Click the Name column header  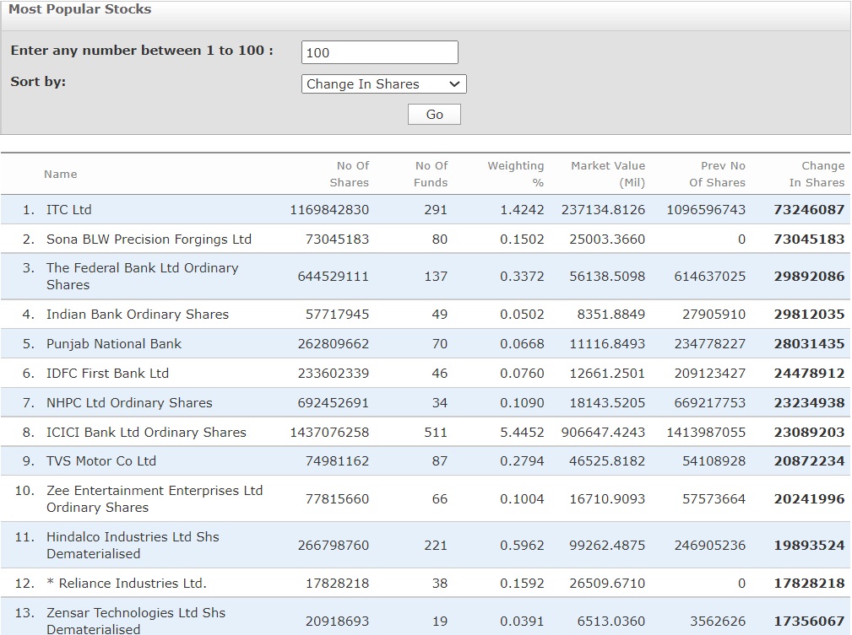tap(60, 174)
